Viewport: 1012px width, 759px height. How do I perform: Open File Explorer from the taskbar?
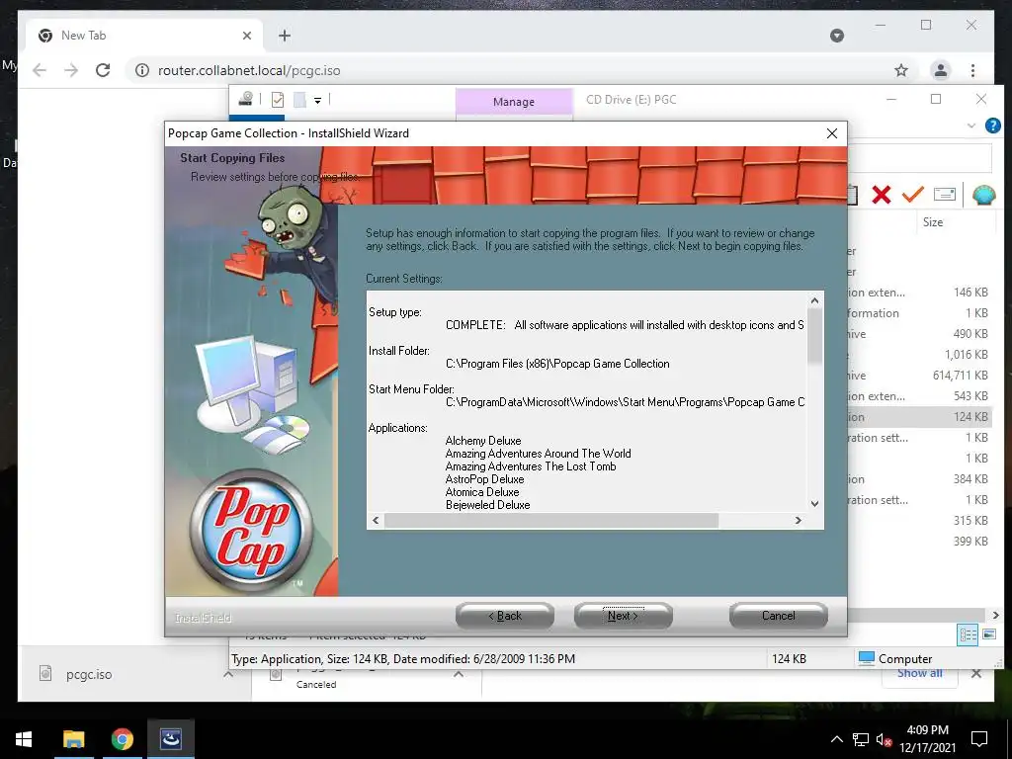[73, 739]
